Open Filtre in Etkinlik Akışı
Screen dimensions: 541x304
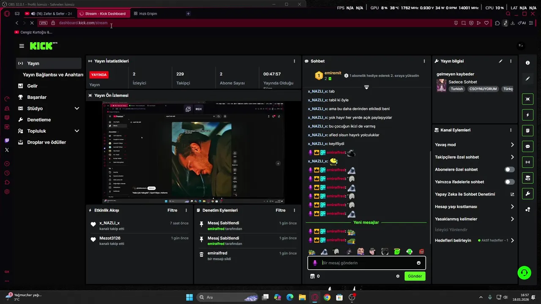click(172, 210)
